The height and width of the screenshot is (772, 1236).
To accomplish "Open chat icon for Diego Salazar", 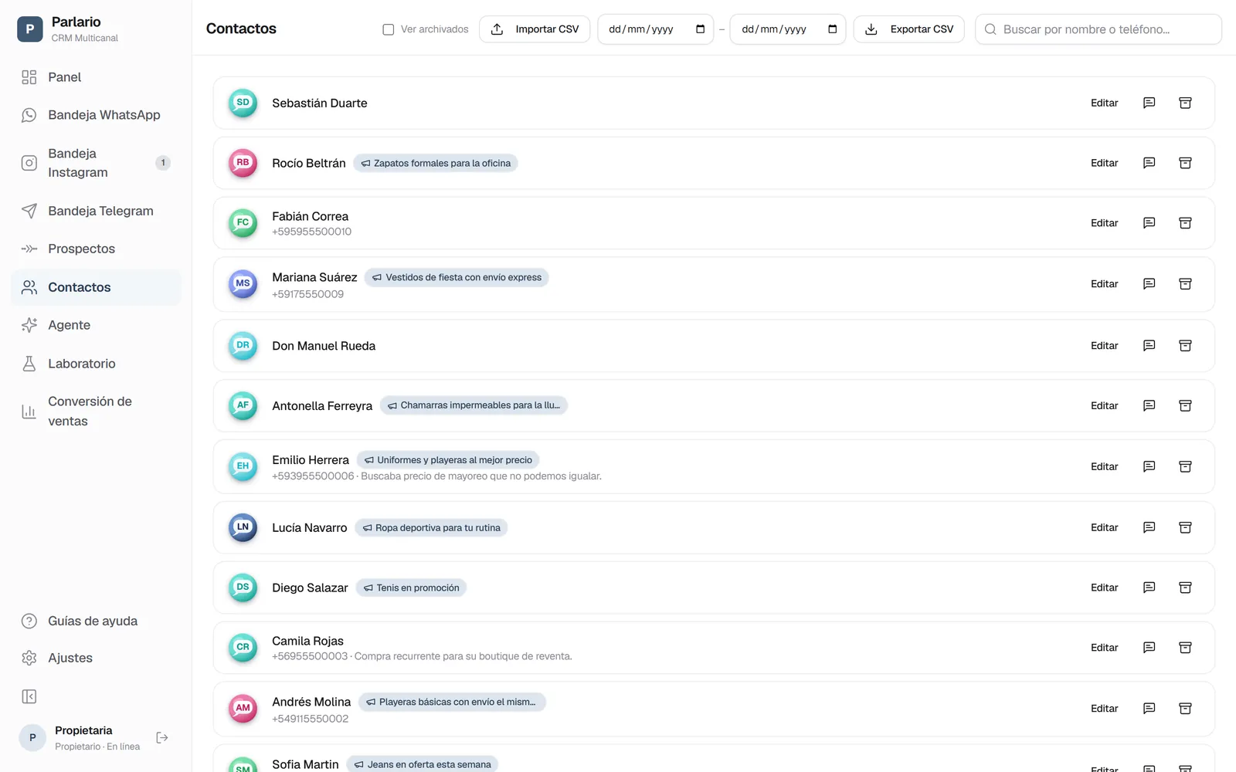I will pos(1149,587).
